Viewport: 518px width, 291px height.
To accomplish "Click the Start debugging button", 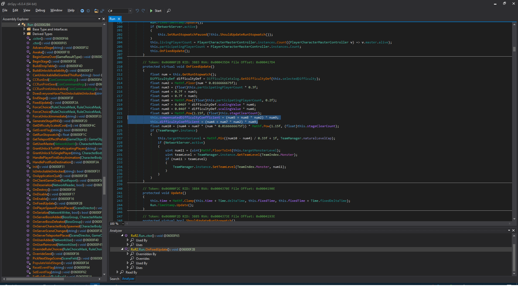I will point(156,11).
